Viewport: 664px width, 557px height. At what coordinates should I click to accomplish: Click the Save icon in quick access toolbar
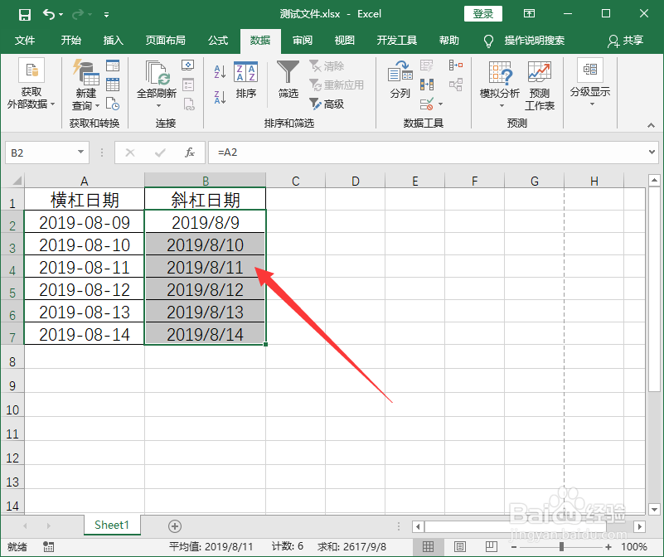(25, 15)
